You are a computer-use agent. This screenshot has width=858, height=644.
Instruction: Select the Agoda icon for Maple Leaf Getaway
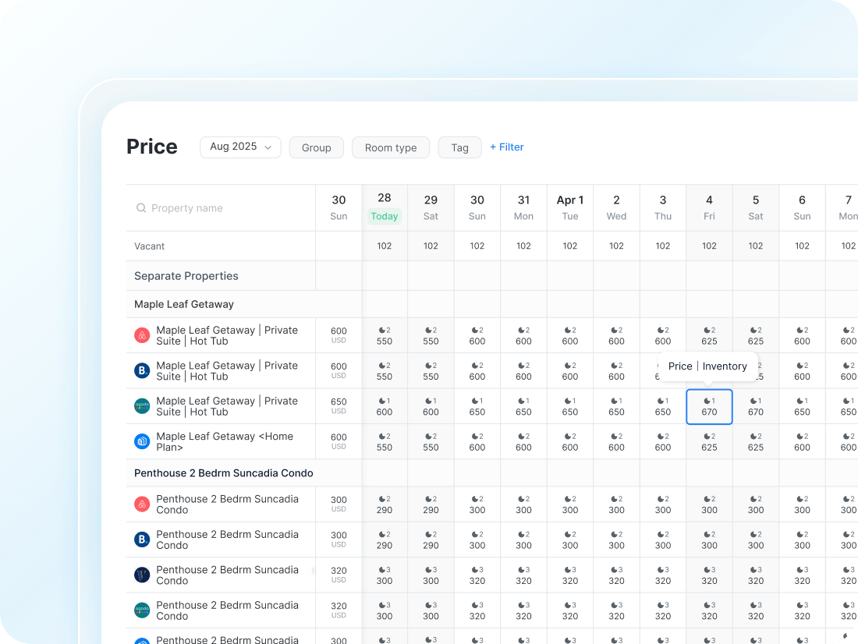point(142,405)
